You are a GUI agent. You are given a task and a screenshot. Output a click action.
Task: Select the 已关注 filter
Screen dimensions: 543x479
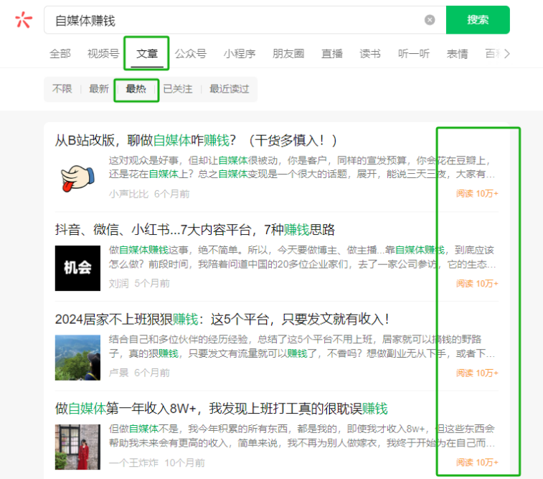click(178, 89)
